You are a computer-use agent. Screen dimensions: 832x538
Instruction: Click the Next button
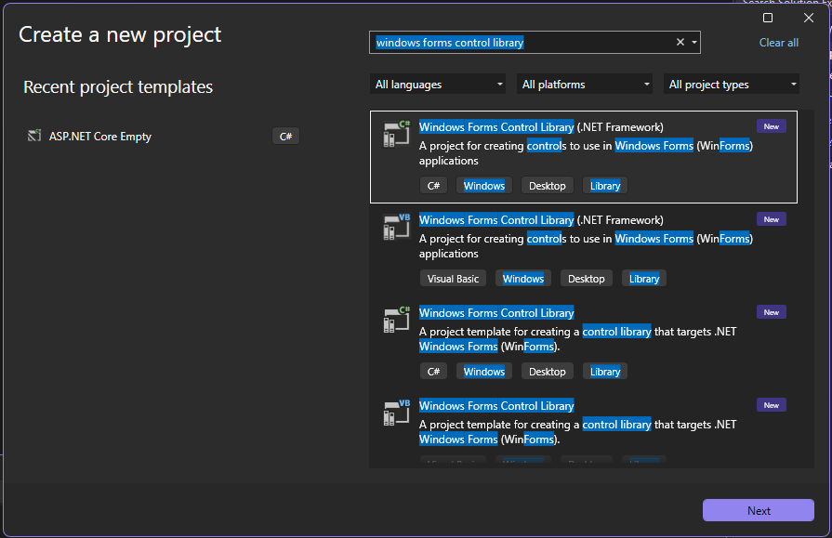point(758,510)
